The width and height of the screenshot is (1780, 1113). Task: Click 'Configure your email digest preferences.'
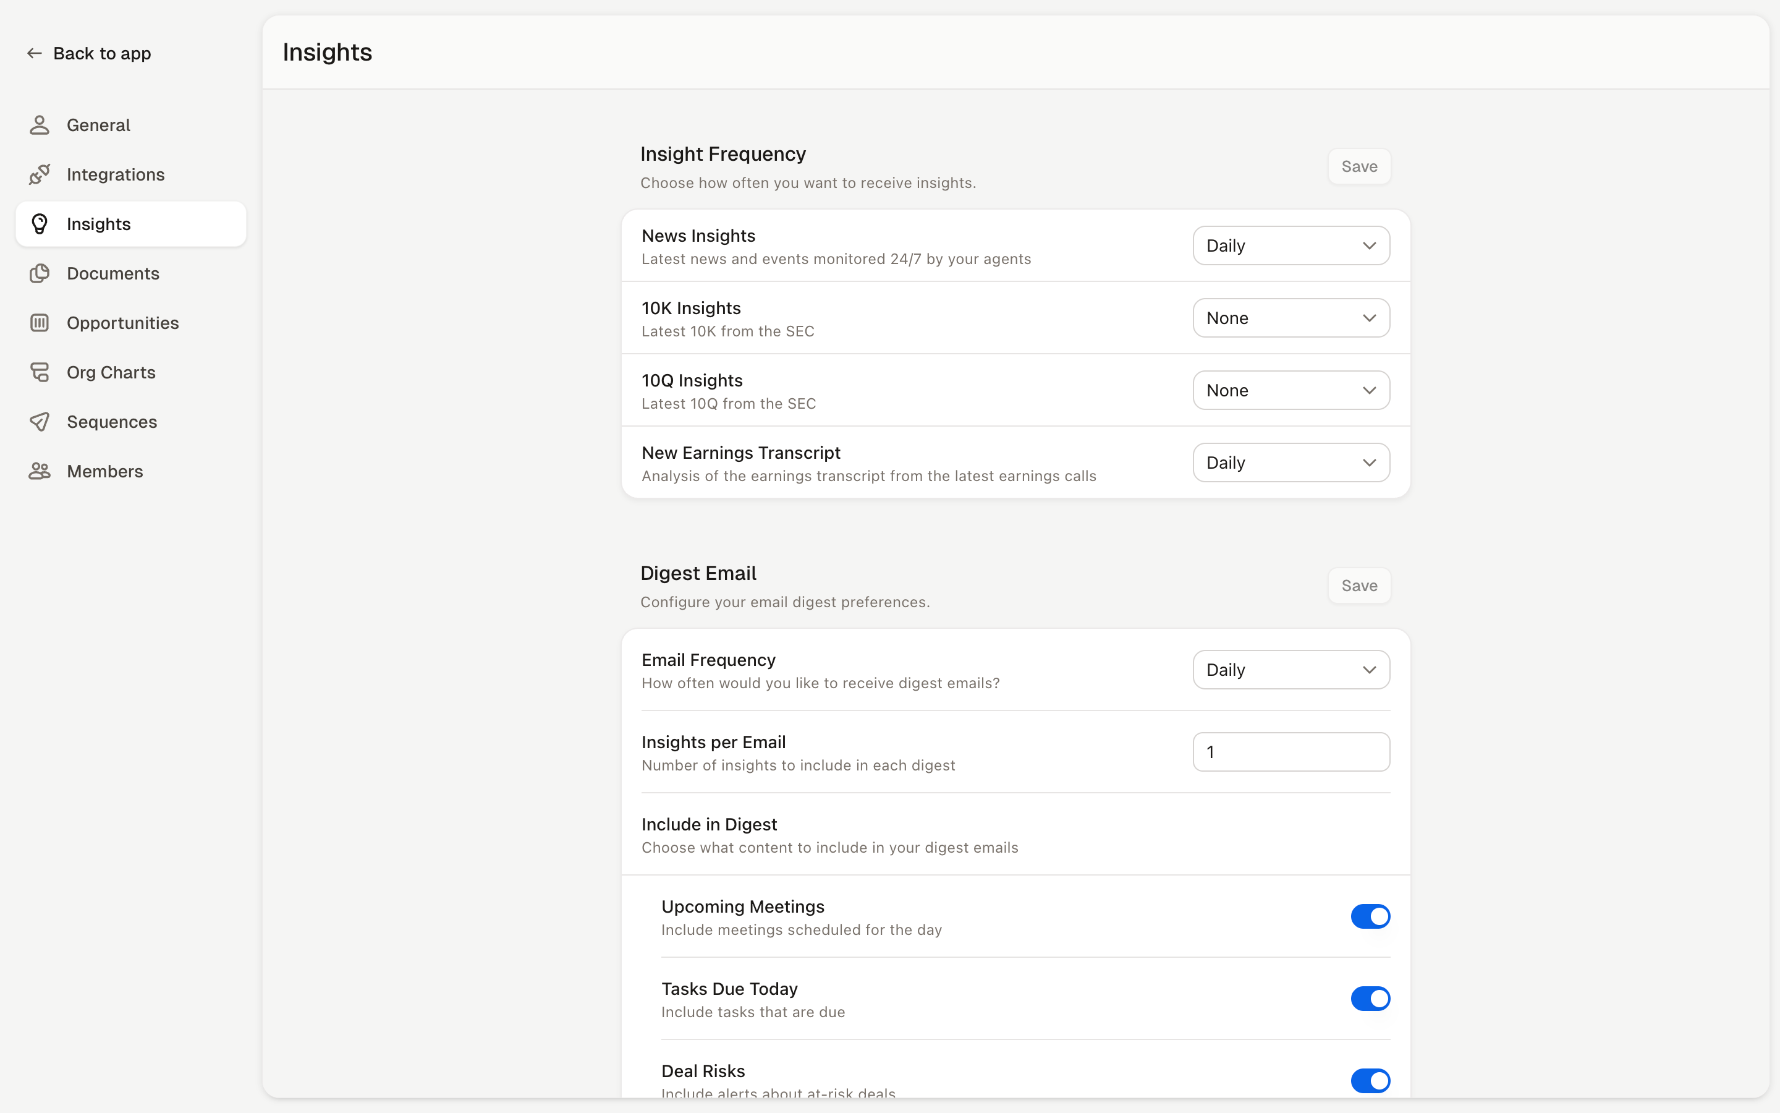[x=785, y=602]
